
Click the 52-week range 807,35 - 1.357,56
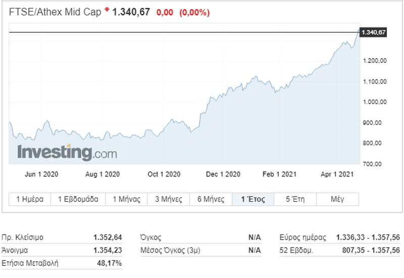pos(371,250)
